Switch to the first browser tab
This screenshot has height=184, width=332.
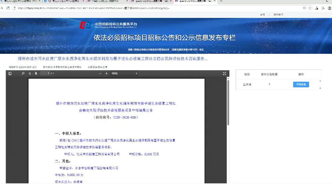click(20, 1)
